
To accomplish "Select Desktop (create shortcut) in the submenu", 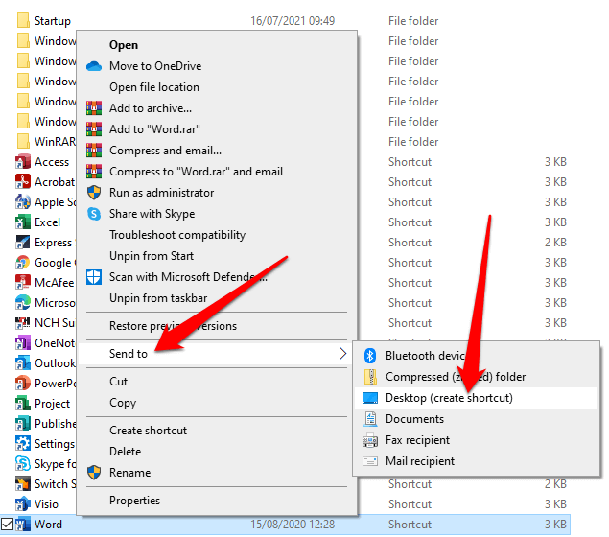I will (x=449, y=398).
